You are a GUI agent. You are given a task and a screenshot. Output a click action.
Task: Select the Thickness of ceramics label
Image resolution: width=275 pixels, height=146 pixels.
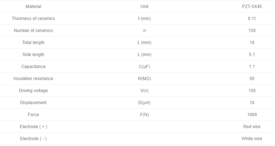(x=33, y=19)
